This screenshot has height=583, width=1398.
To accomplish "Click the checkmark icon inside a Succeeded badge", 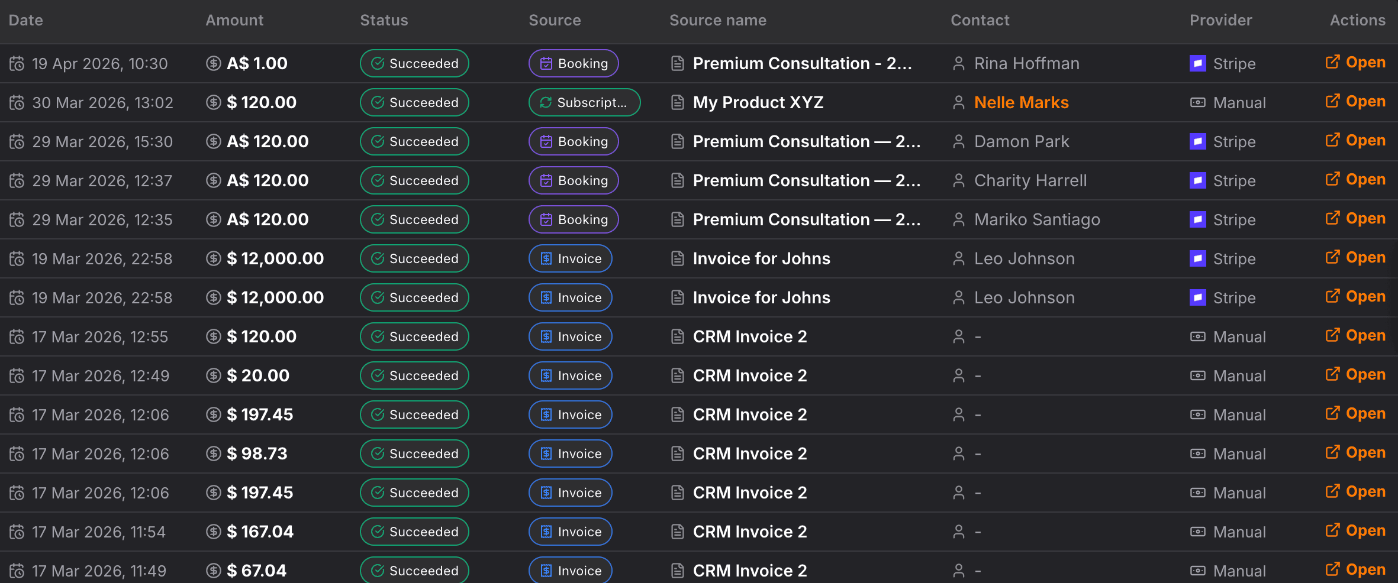I will coord(376,63).
